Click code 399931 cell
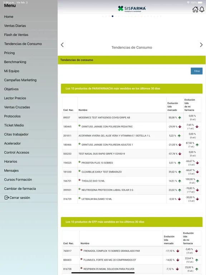Viewport: 206px width, 275px height. pyautogui.click(x=70, y=190)
